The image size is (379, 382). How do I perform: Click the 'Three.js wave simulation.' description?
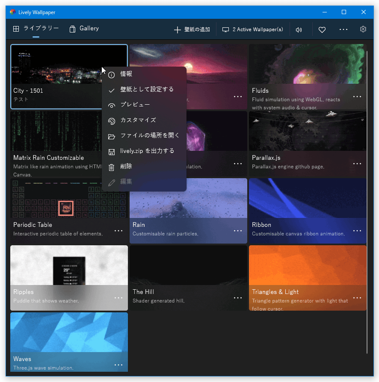coord(43,368)
